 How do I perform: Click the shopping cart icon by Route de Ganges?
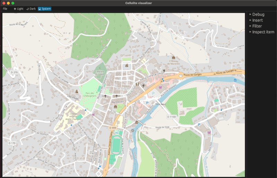160,87
